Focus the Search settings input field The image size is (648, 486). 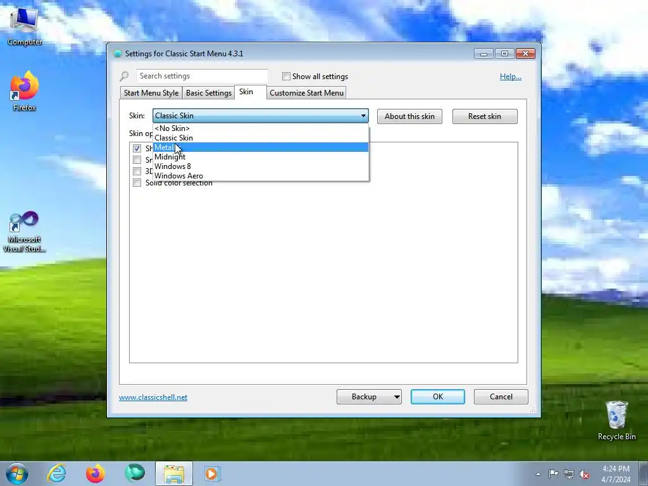(202, 76)
